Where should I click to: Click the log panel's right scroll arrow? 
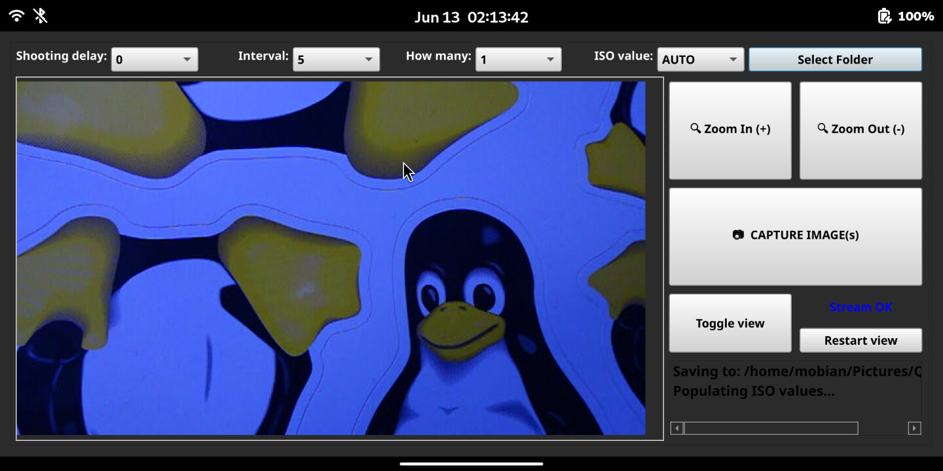click(915, 428)
